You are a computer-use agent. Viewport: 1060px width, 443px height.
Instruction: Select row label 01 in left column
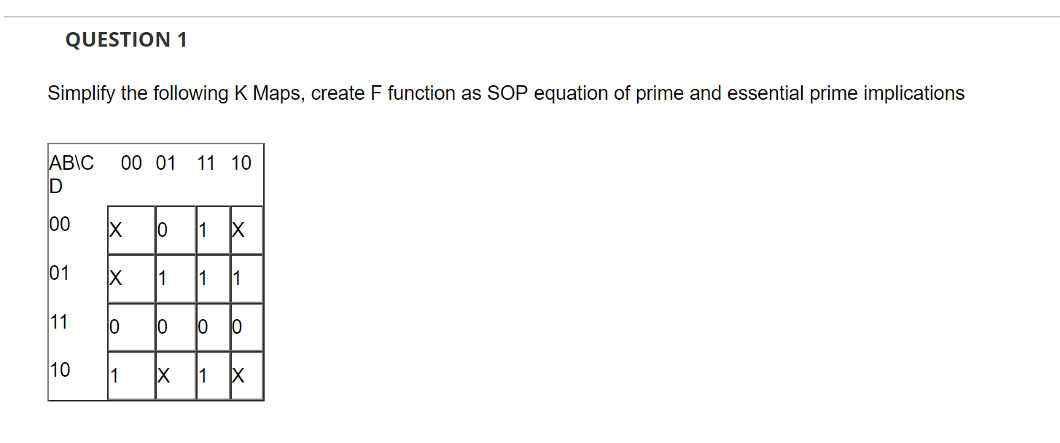[x=60, y=274]
